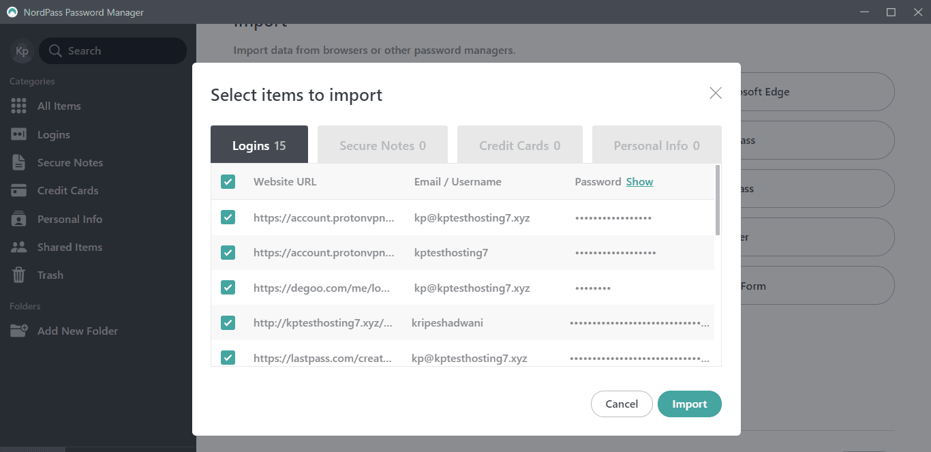The width and height of the screenshot is (931, 452).
Task: Click the Add New Folder icon
Action: pyautogui.click(x=18, y=331)
